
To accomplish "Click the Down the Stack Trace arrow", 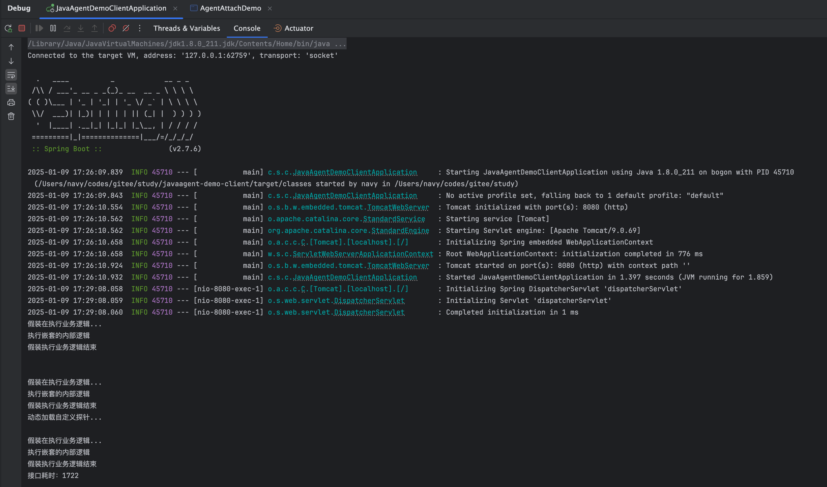I will 11,61.
